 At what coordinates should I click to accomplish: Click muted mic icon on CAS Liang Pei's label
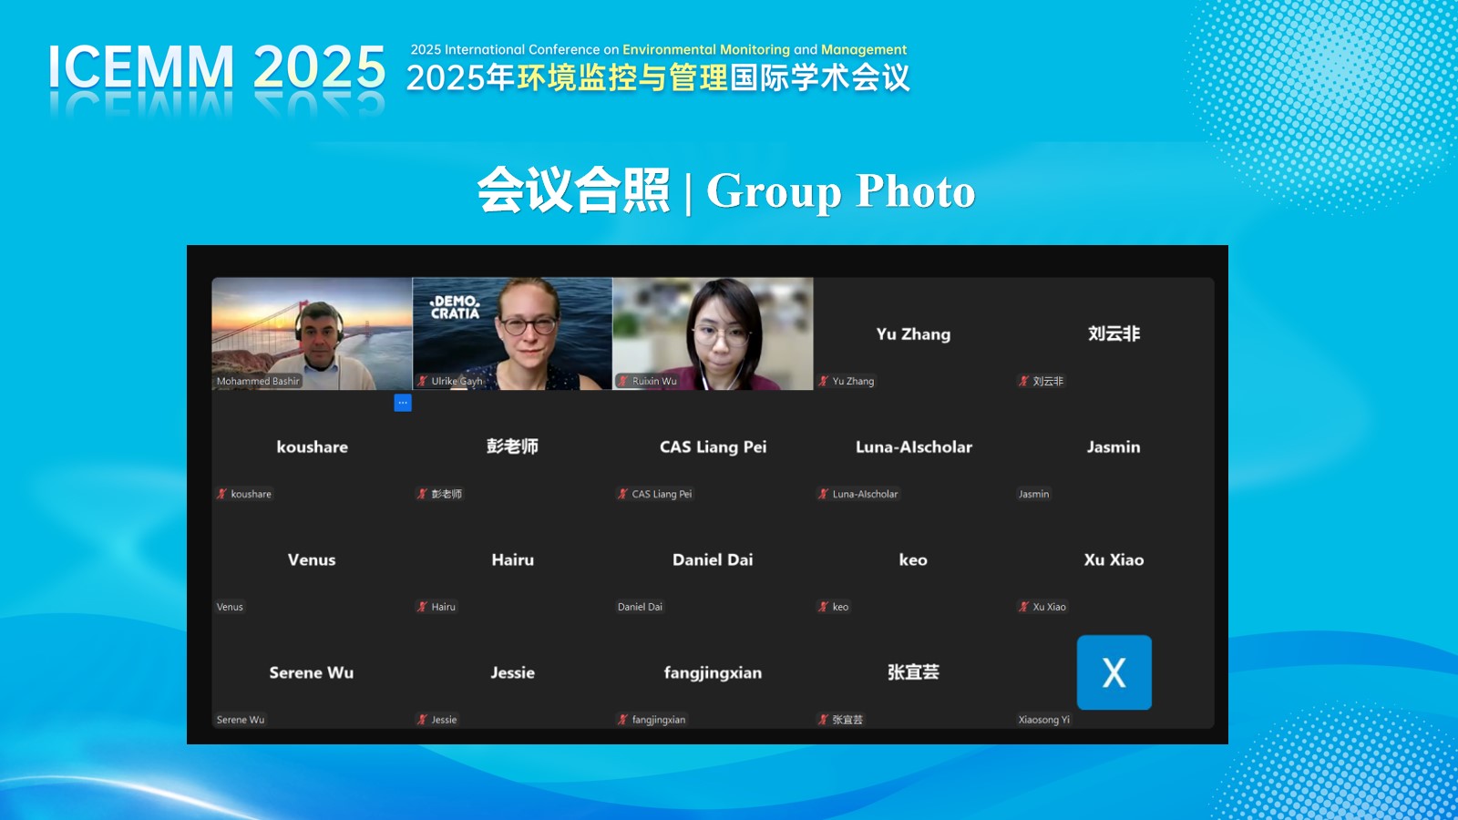[x=622, y=494]
